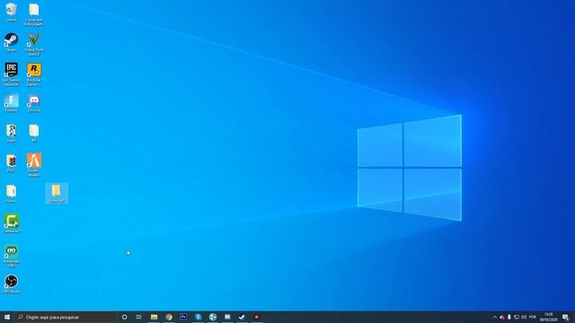Screen dimensions: 575x323
Task: Open Skype from the taskbar
Action: coord(198,317)
